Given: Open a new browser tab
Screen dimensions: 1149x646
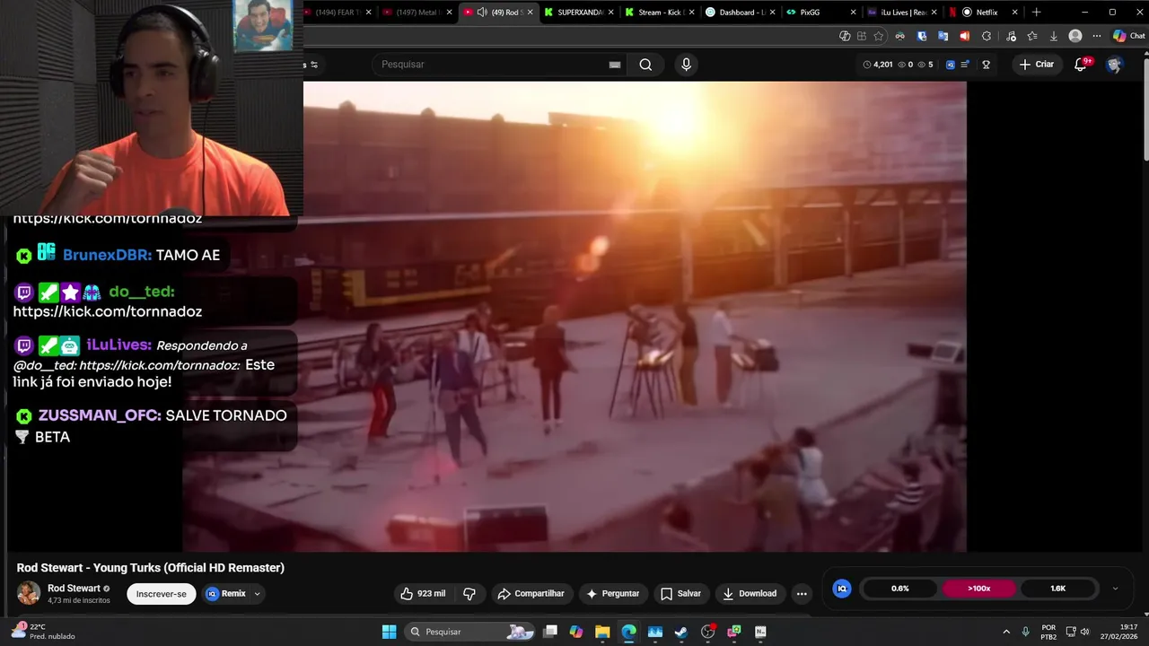Looking at the screenshot, I should (x=1036, y=12).
